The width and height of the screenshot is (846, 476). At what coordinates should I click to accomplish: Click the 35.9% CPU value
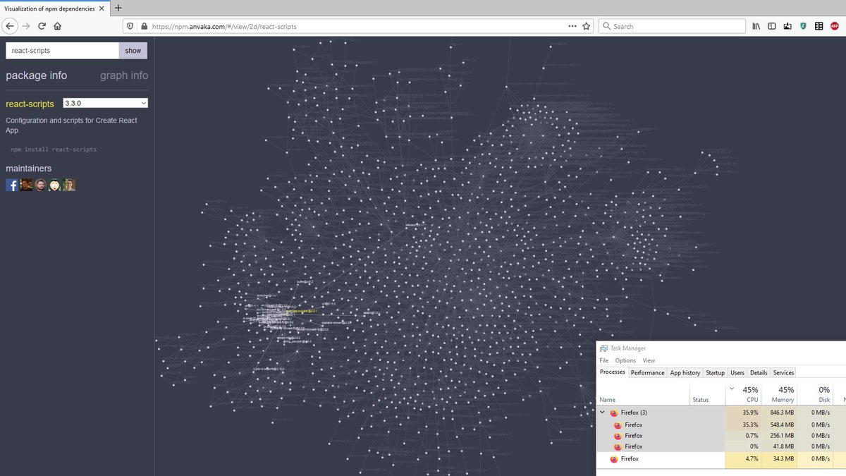coord(749,413)
